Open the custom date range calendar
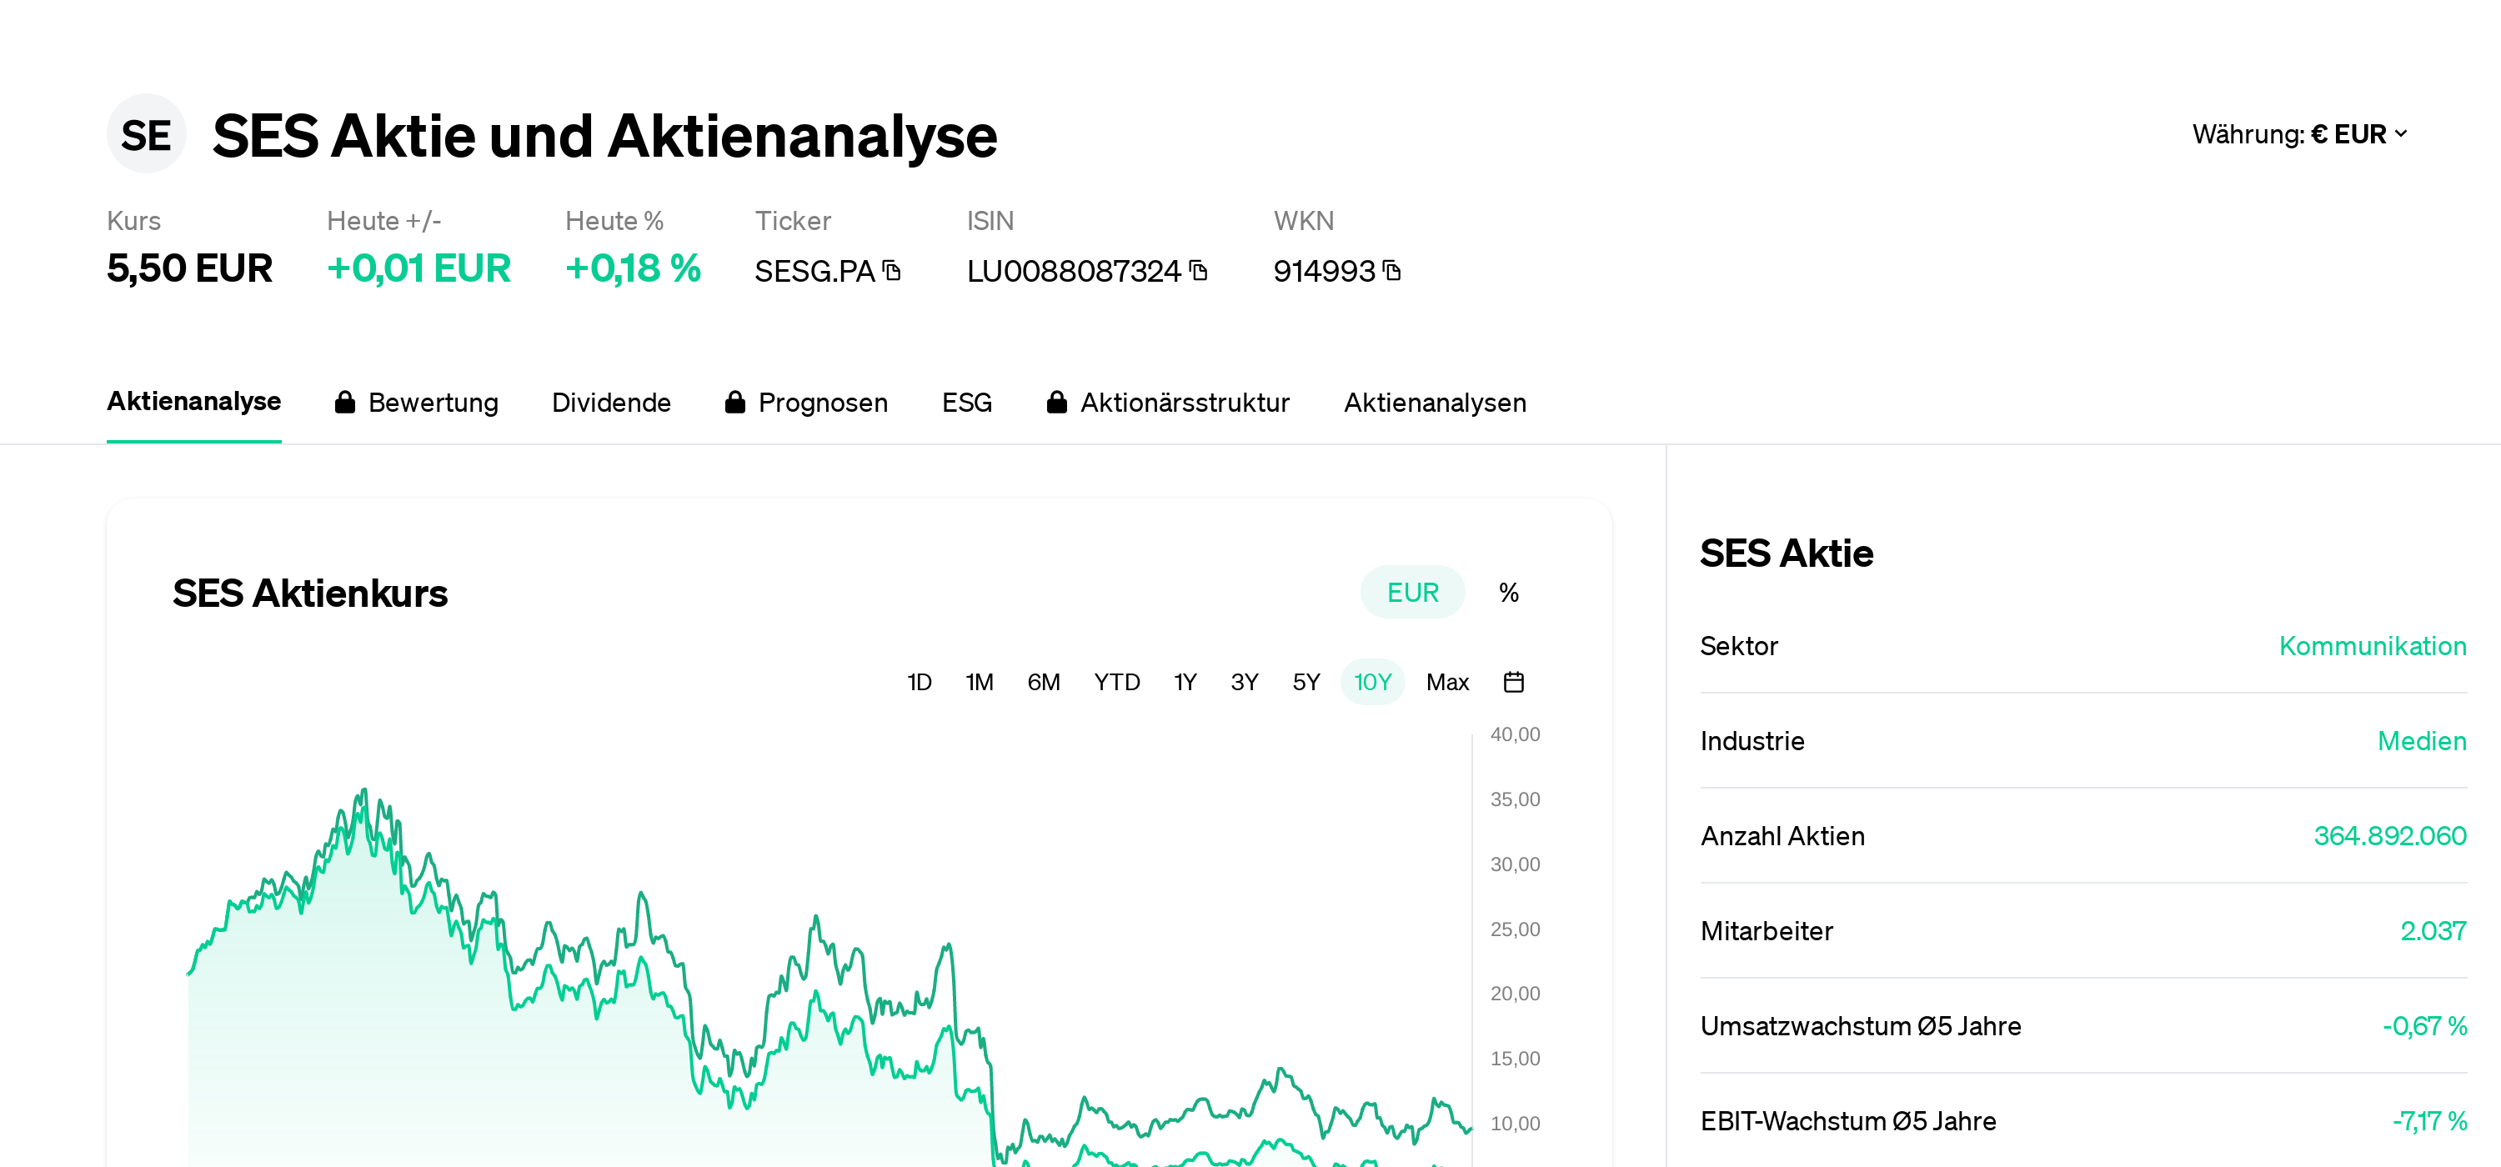2501x1167 pixels. pyautogui.click(x=1514, y=683)
